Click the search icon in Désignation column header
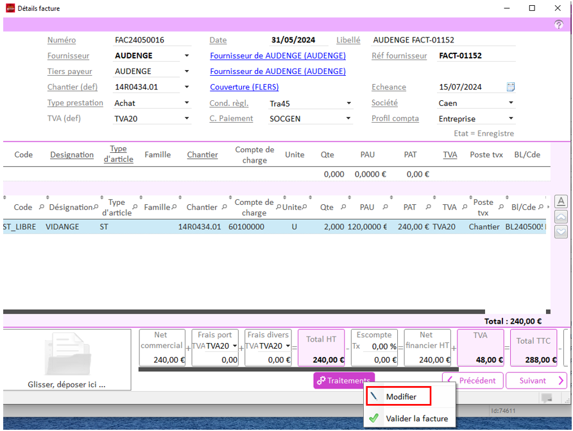The height and width of the screenshot is (431, 573). click(96, 207)
